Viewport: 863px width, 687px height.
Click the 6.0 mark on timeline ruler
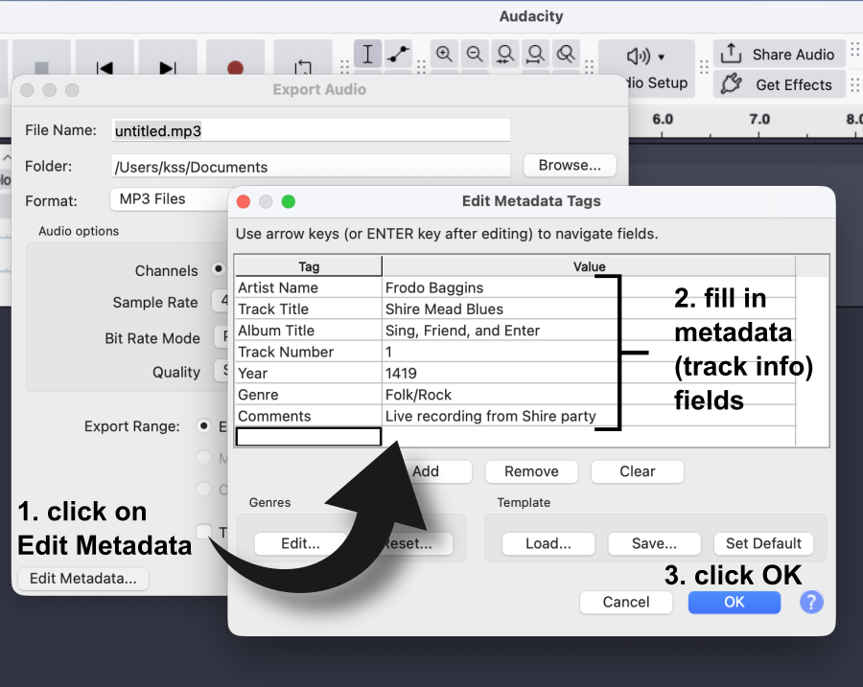point(663,120)
